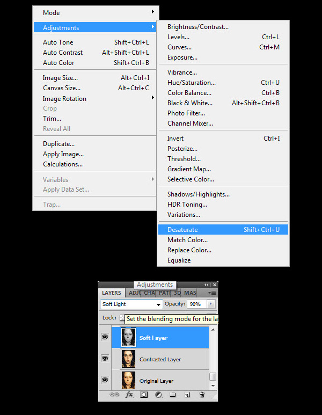
Task: Switch to the CHA channels tab
Action: point(149,293)
